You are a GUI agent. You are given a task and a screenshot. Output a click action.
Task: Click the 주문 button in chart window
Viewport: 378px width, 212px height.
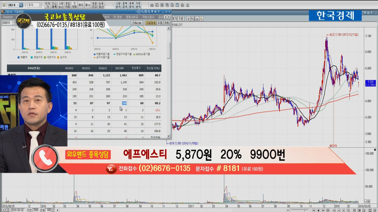click(181, 19)
